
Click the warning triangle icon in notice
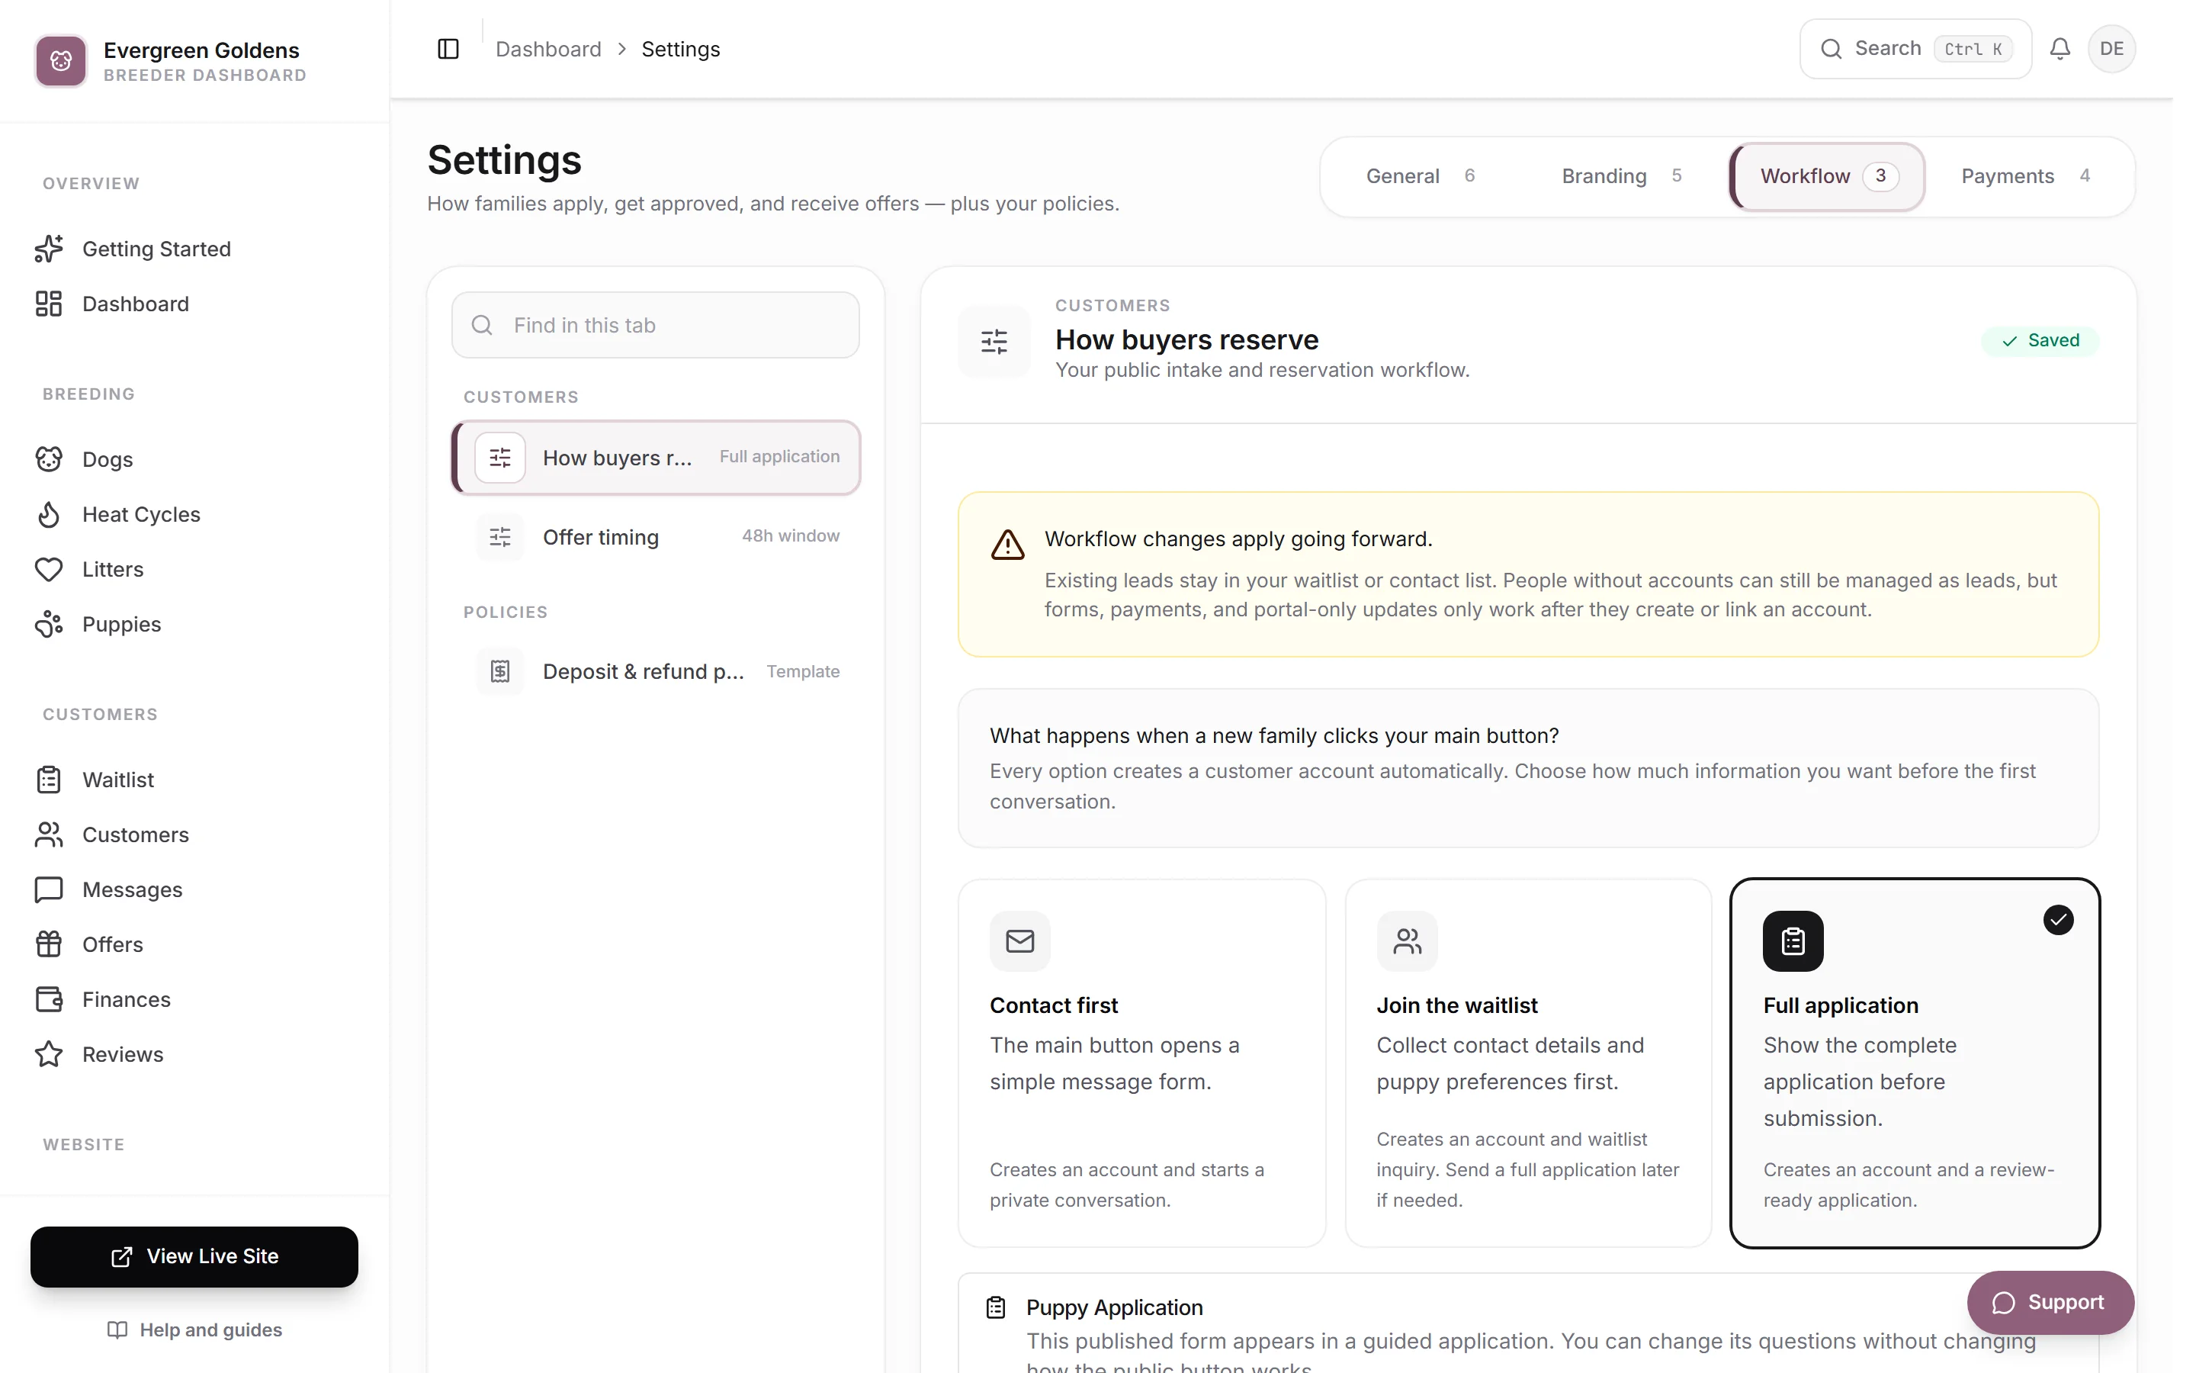pos(1007,545)
